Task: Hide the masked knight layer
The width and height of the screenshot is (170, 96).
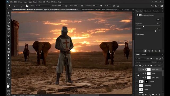Action: point(137,82)
